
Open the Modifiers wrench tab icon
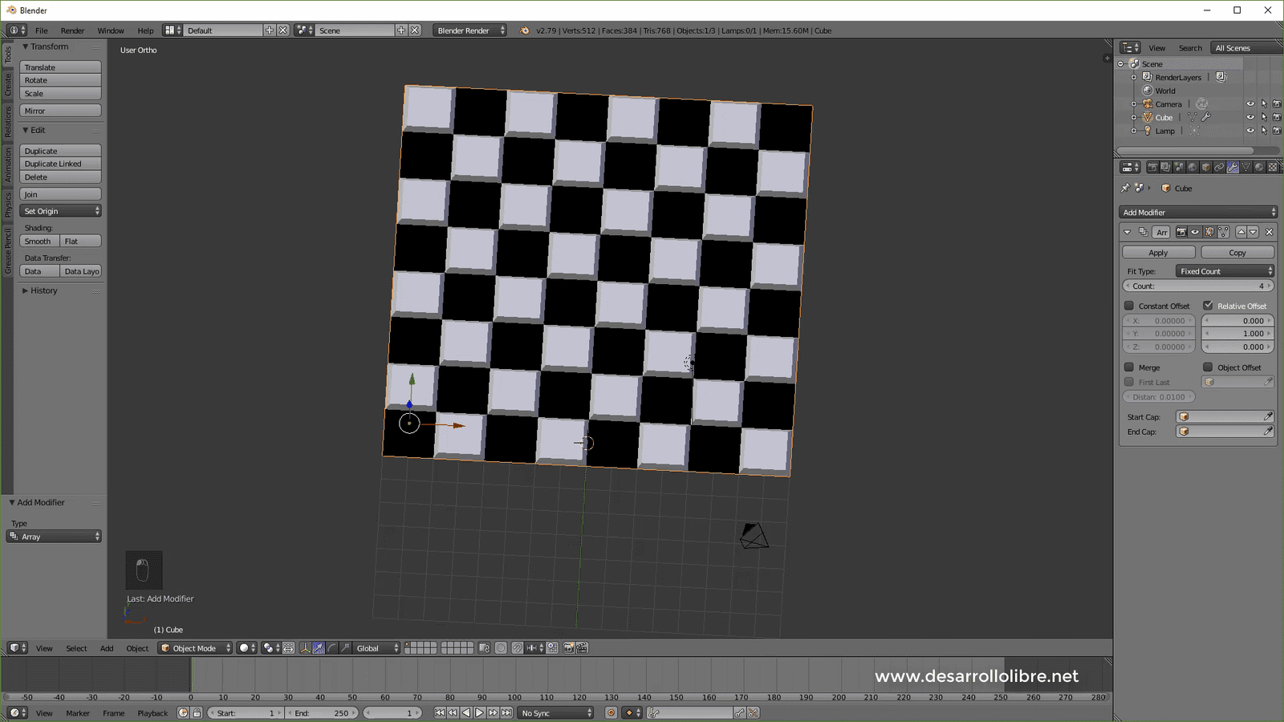point(1233,167)
